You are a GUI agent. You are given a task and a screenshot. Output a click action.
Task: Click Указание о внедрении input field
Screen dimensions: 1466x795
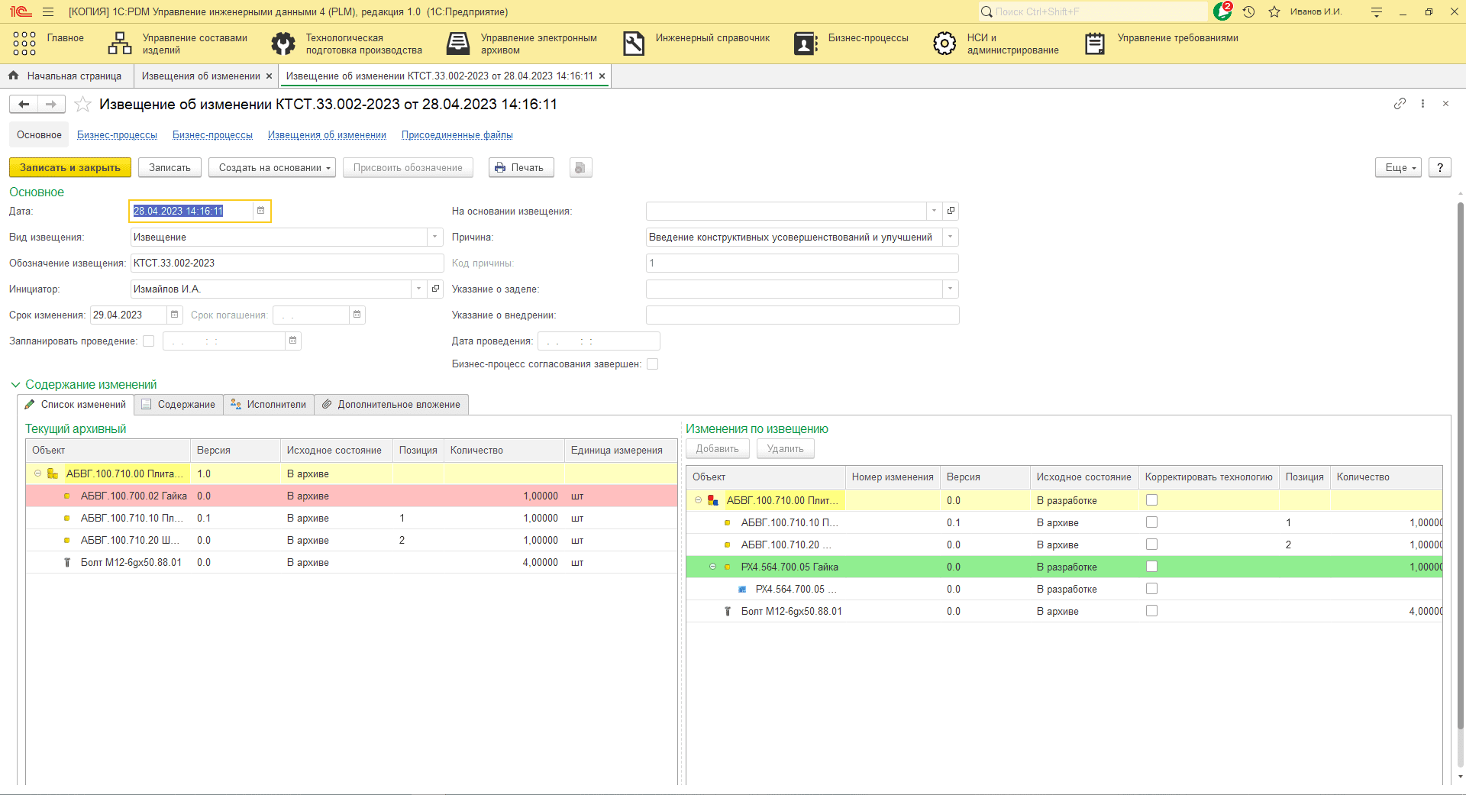tap(802, 315)
